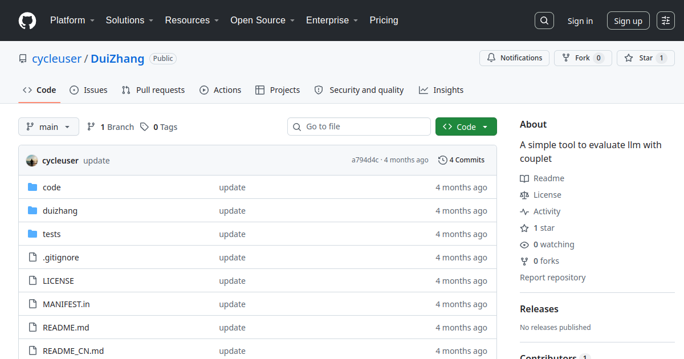The width and height of the screenshot is (684, 359).
Task: Expand the Solutions menu
Action: click(129, 21)
